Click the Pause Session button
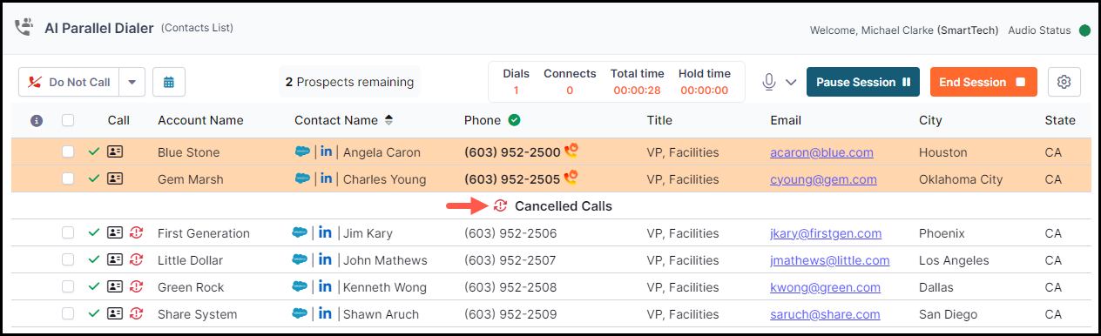The width and height of the screenshot is (1101, 336). pyautogui.click(x=863, y=82)
